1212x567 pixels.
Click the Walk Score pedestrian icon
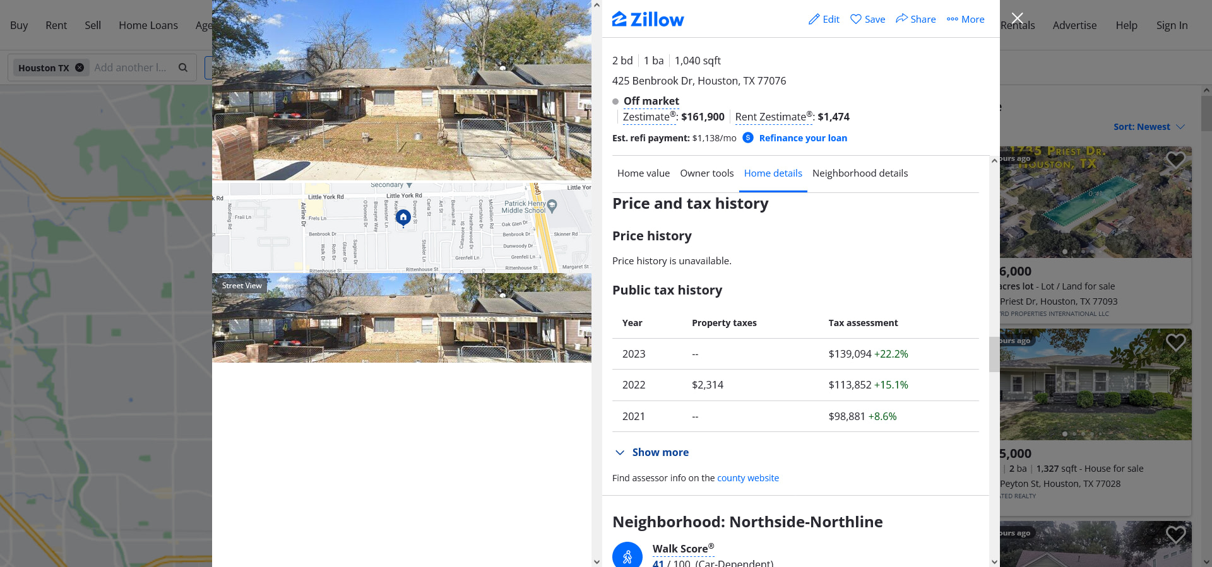(627, 556)
